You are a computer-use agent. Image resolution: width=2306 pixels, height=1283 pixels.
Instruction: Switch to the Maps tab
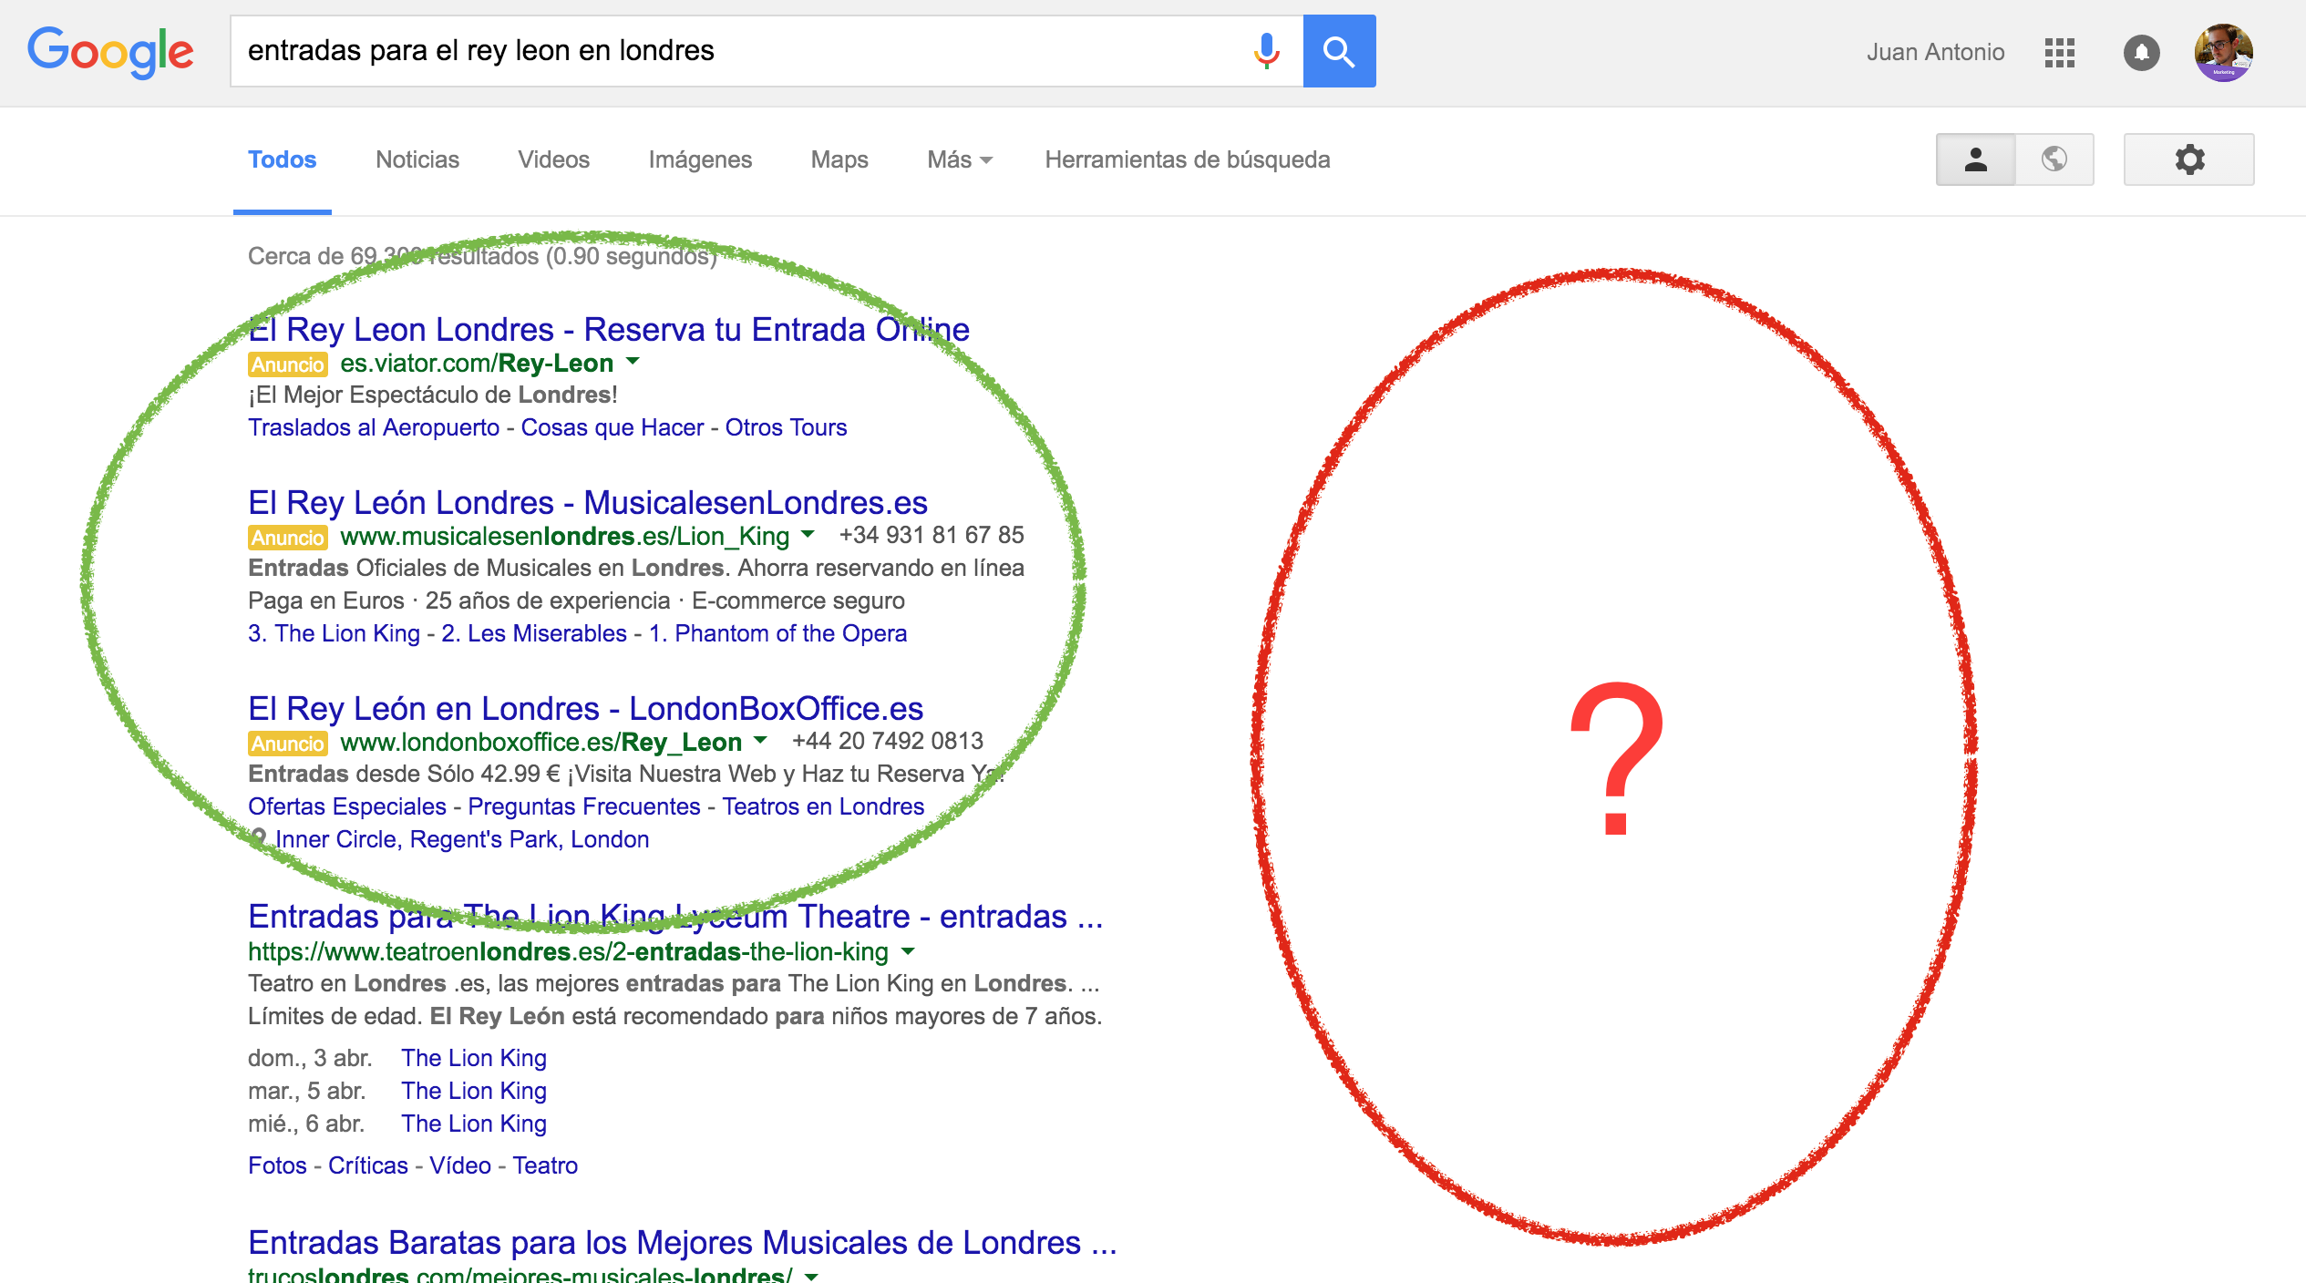839,160
